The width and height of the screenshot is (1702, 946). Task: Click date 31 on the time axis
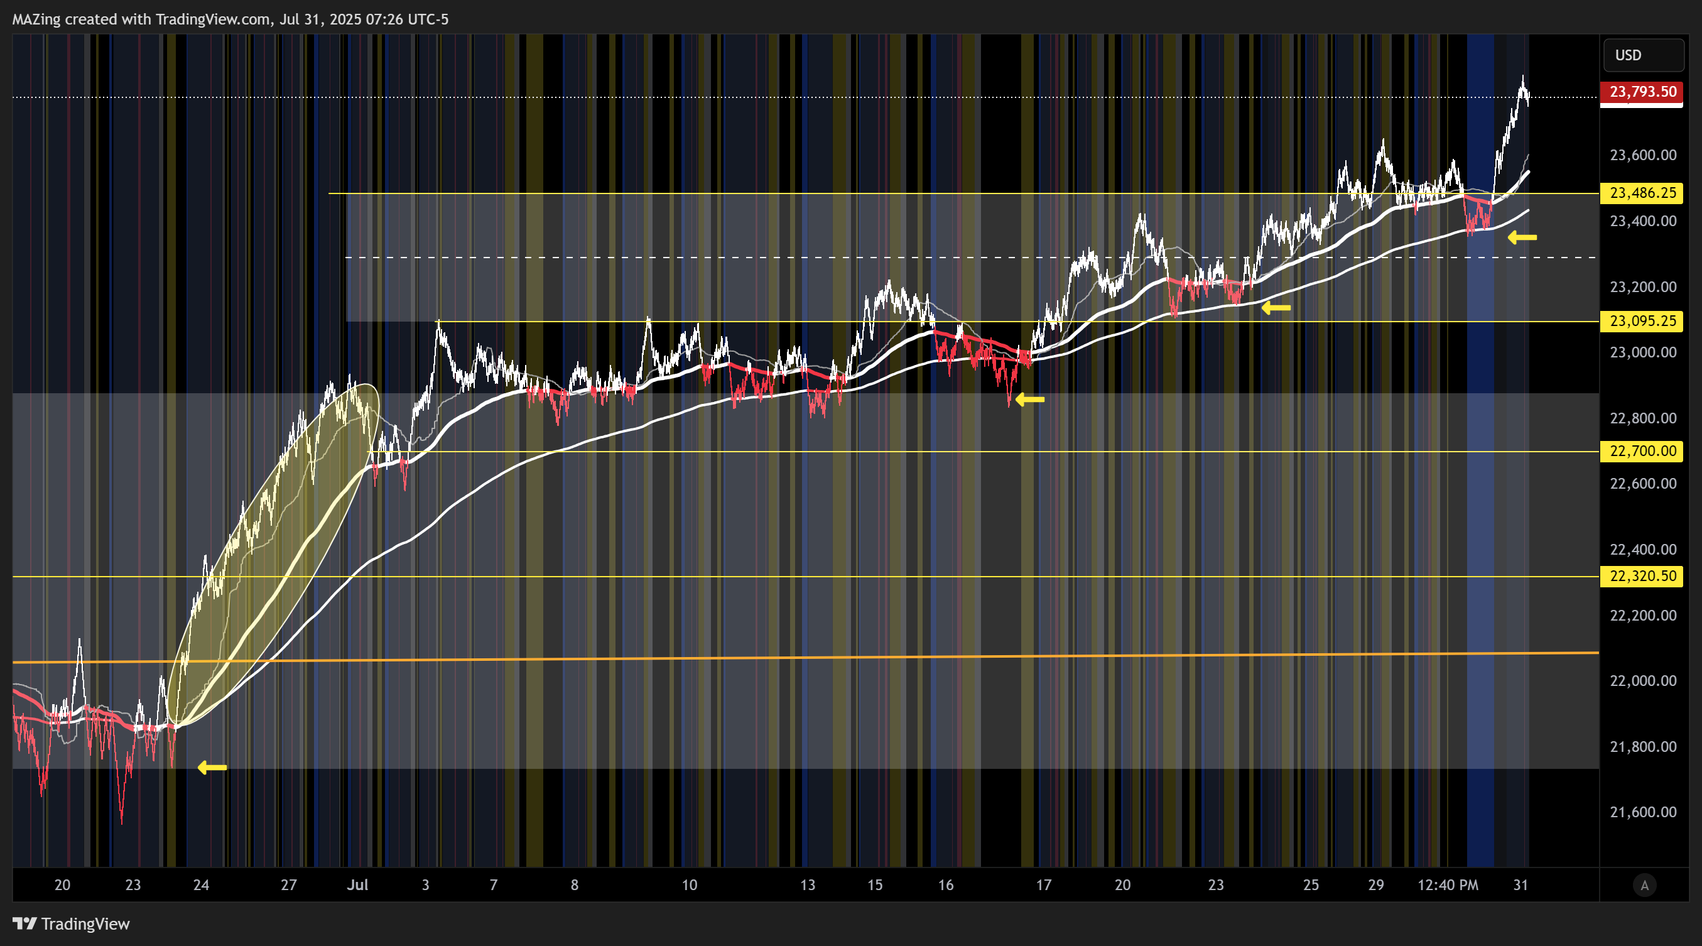click(1520, 885)
